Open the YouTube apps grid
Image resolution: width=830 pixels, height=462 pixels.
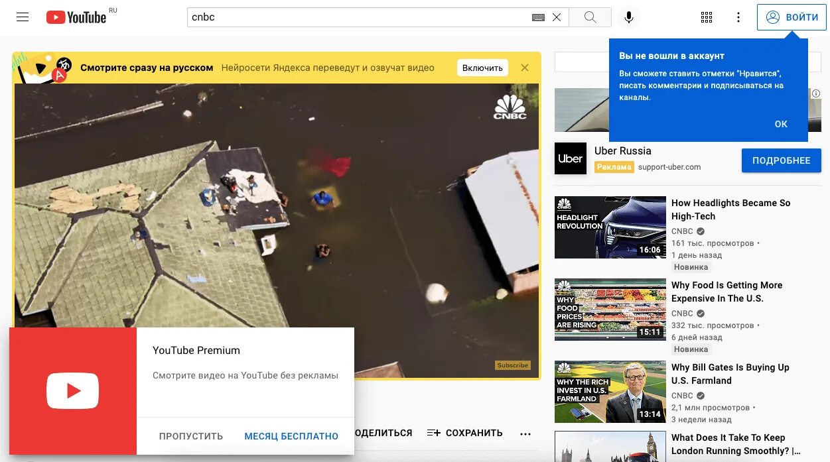coord(707,17)
